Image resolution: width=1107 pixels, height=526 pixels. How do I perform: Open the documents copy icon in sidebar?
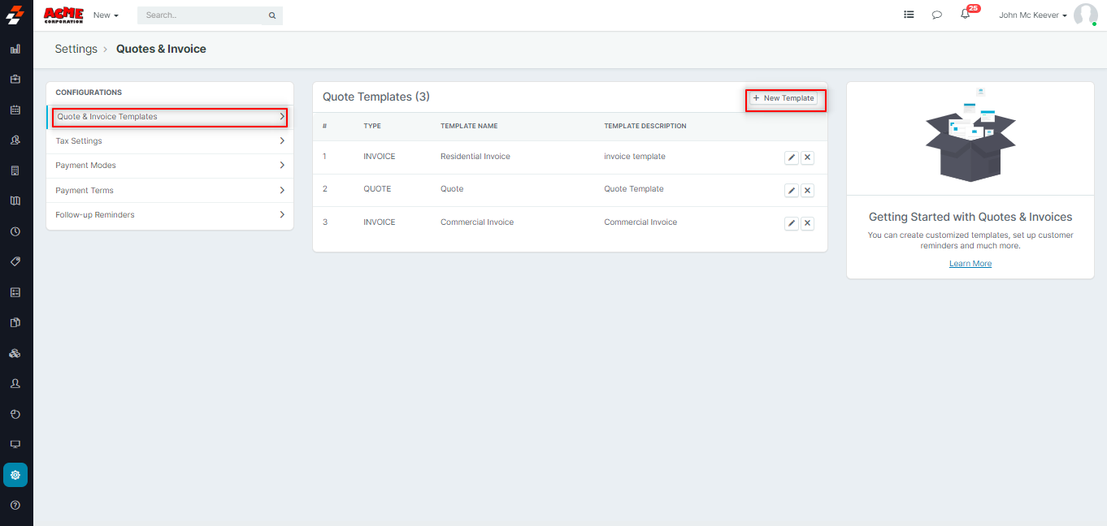pos(15,322)
